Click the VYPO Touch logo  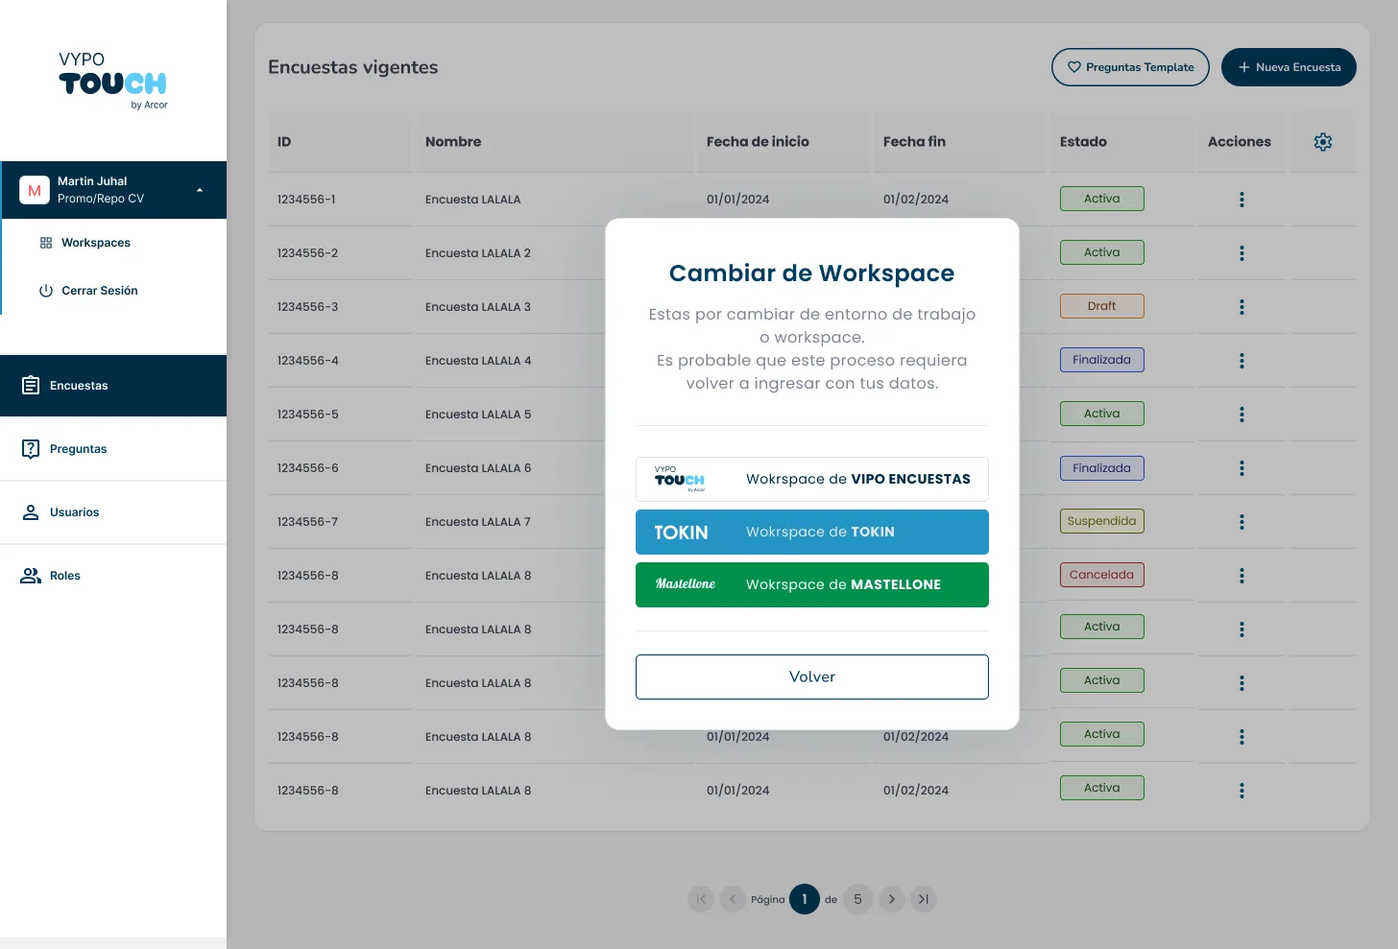pyautogui.click(x=113, y=81)
